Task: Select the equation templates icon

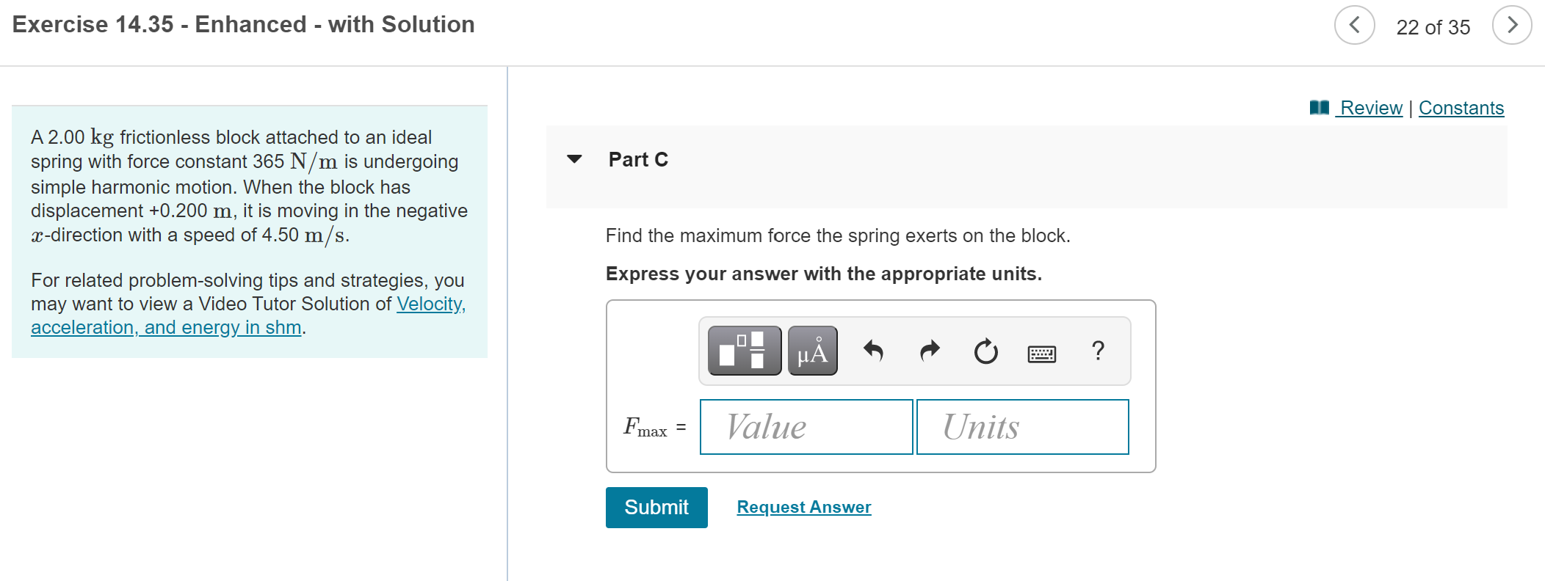Action: click(743, 351)
